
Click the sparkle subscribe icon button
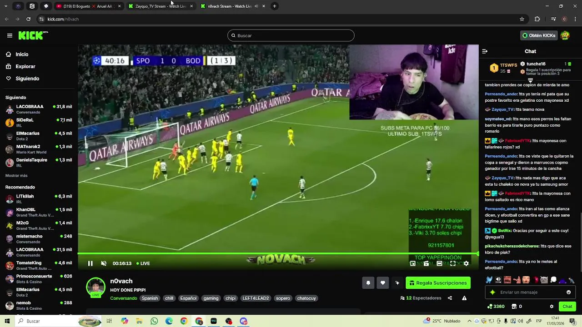coord(397,283)
